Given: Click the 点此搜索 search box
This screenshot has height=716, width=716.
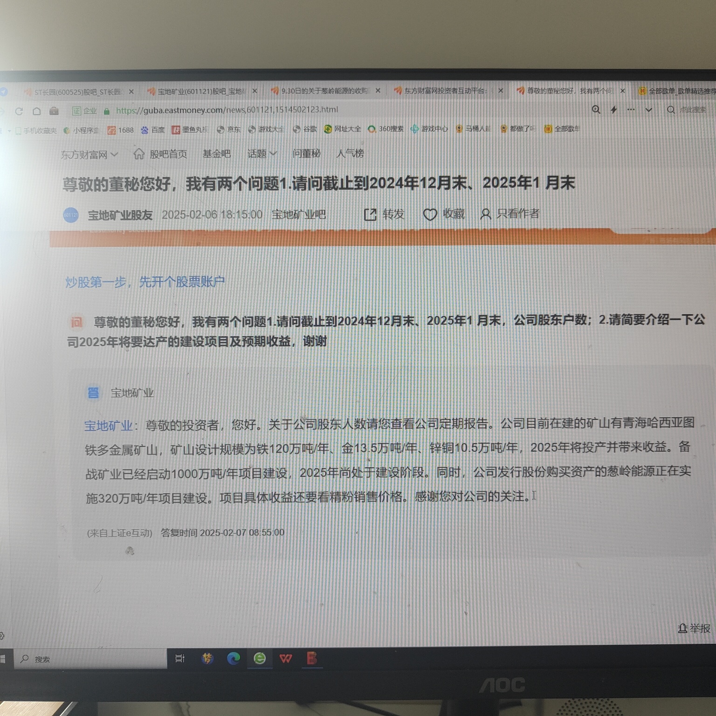Looking at the screenshot, I should coord(692,110).
